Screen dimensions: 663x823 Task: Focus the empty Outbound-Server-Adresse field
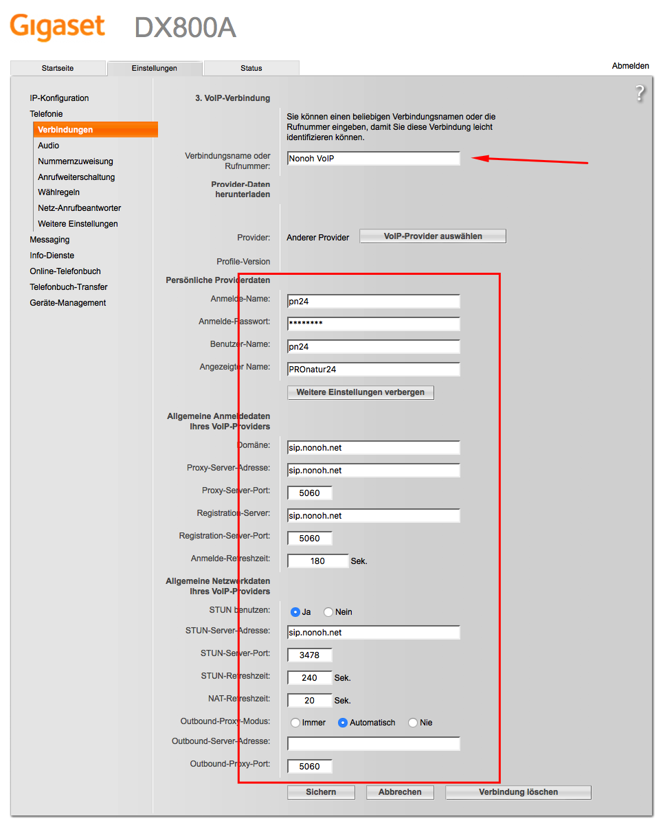pos(373,743)
